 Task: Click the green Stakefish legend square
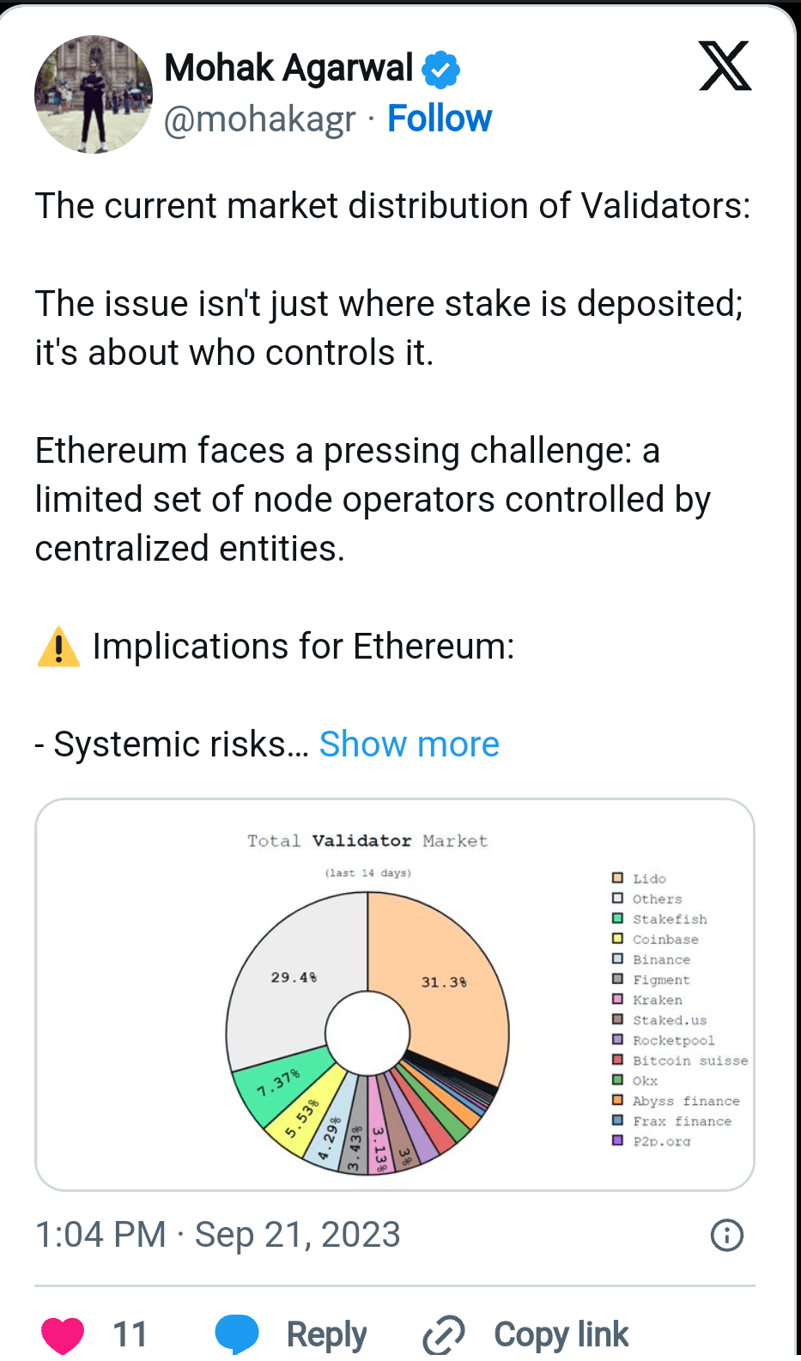(x=616, y=919)
